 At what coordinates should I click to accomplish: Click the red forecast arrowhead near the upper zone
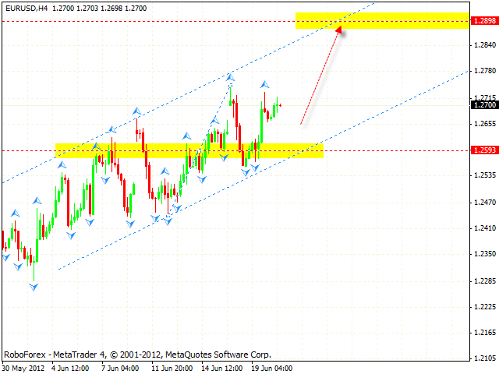click(339, 30)
